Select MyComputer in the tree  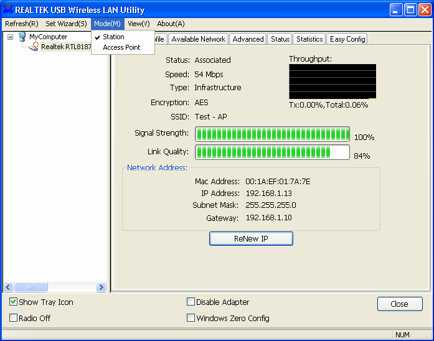48,37
